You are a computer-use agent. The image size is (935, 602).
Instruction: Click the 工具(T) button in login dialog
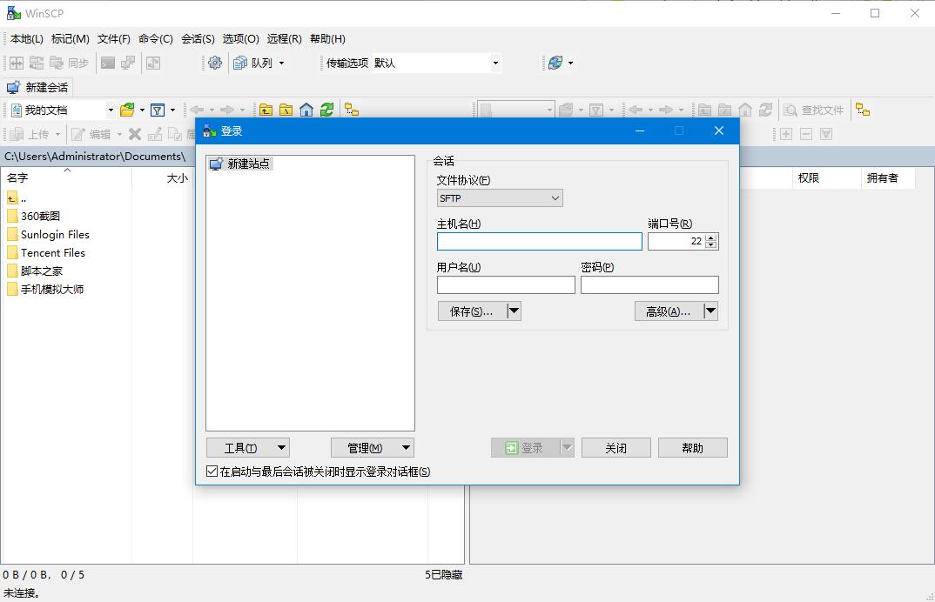click(248, 448)
